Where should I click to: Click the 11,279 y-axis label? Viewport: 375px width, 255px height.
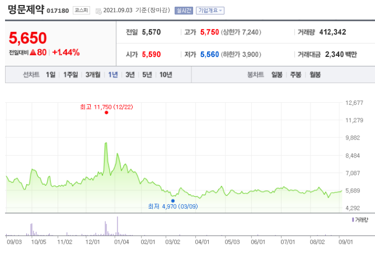(354, 121)
